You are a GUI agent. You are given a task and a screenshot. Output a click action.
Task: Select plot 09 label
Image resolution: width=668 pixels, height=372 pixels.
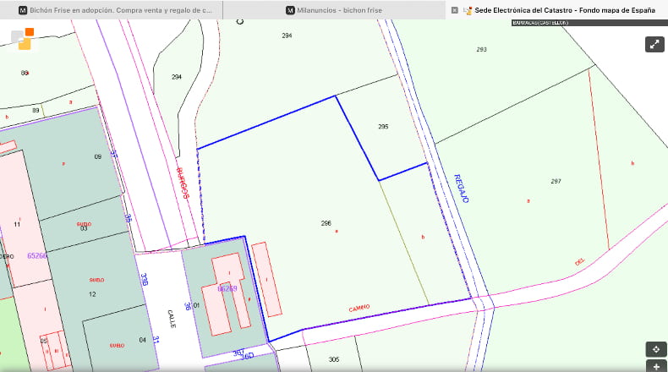[x=98, y=156]
